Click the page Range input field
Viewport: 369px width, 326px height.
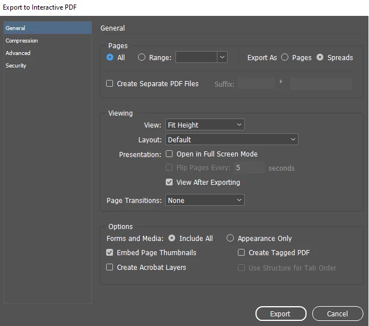(x=196, y=57)
